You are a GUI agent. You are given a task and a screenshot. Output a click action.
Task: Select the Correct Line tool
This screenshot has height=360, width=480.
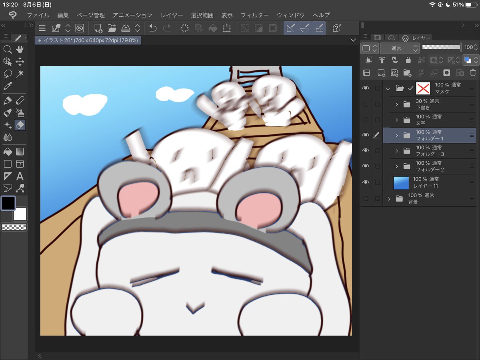click(7, 188)
